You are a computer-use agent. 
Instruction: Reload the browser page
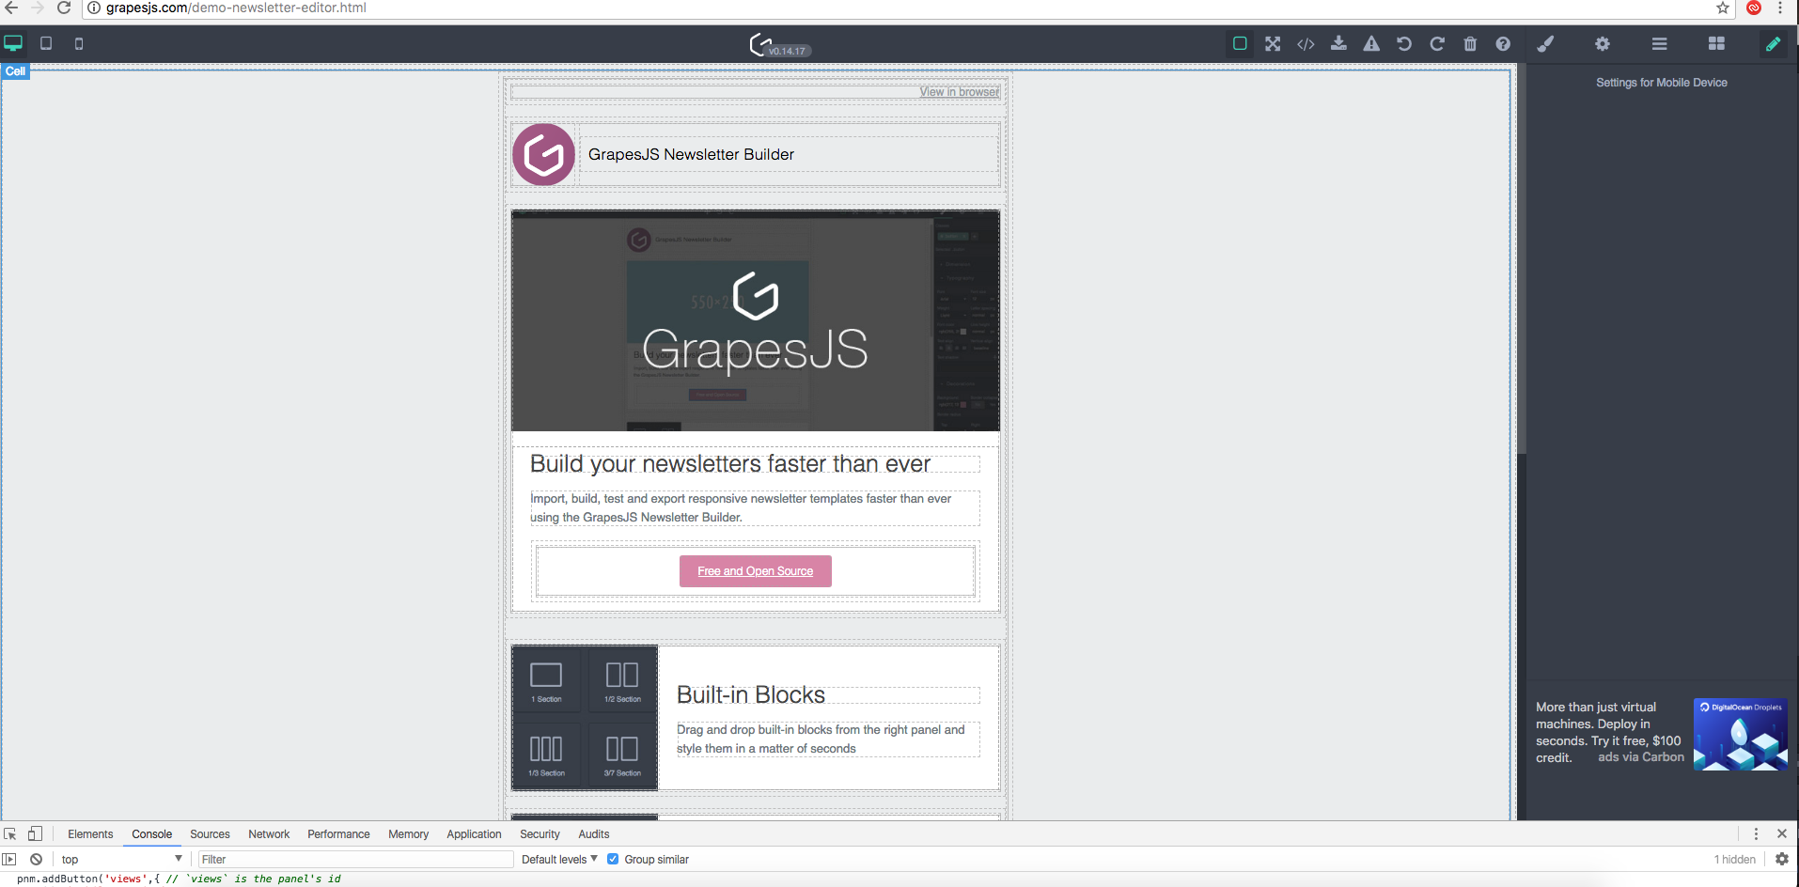point(64,8)
